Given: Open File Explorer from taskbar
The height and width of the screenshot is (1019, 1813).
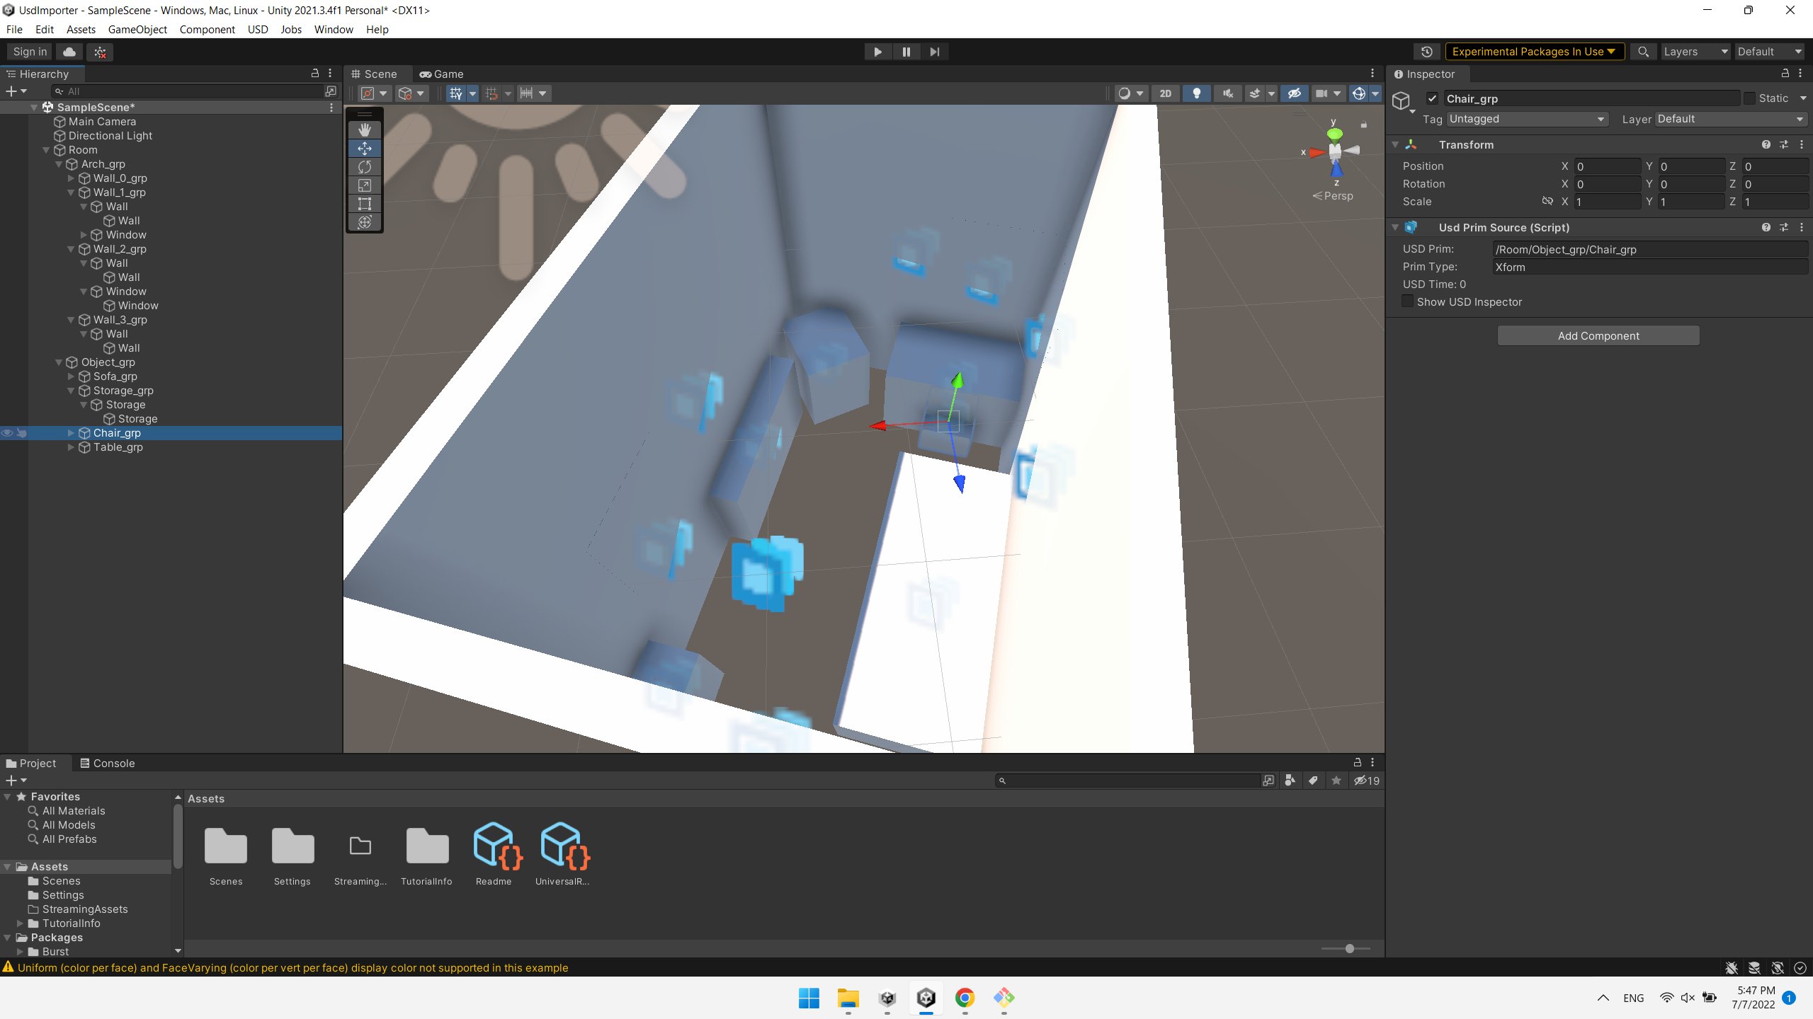Looking at the screenshot, I should coord(848,998).
